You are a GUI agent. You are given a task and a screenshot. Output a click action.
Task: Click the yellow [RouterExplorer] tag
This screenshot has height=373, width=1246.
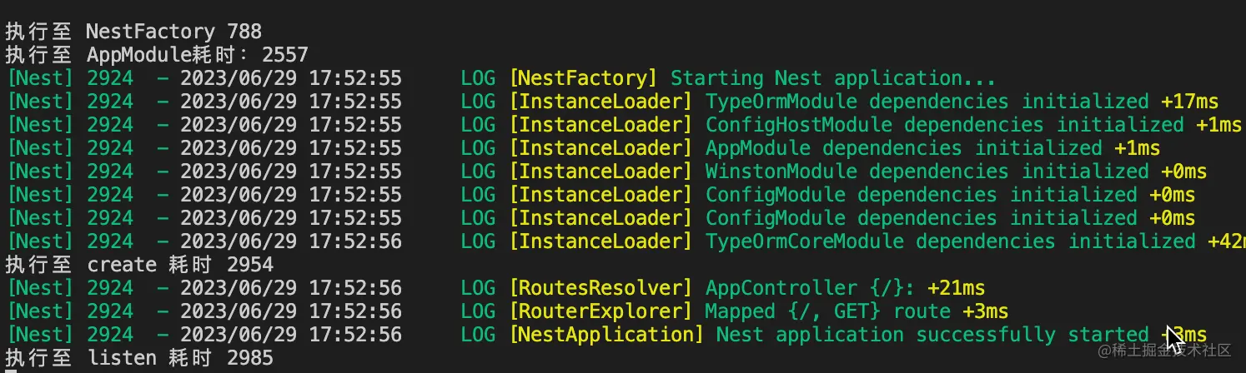click(x=601, y=311)
